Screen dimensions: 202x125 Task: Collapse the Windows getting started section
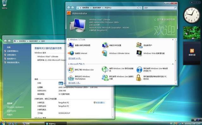click(173, 39)
